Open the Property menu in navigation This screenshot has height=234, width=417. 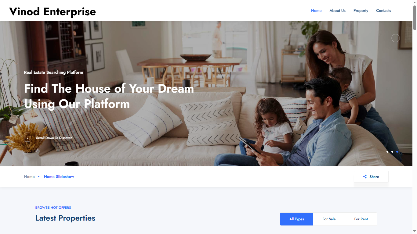point(361,11)
